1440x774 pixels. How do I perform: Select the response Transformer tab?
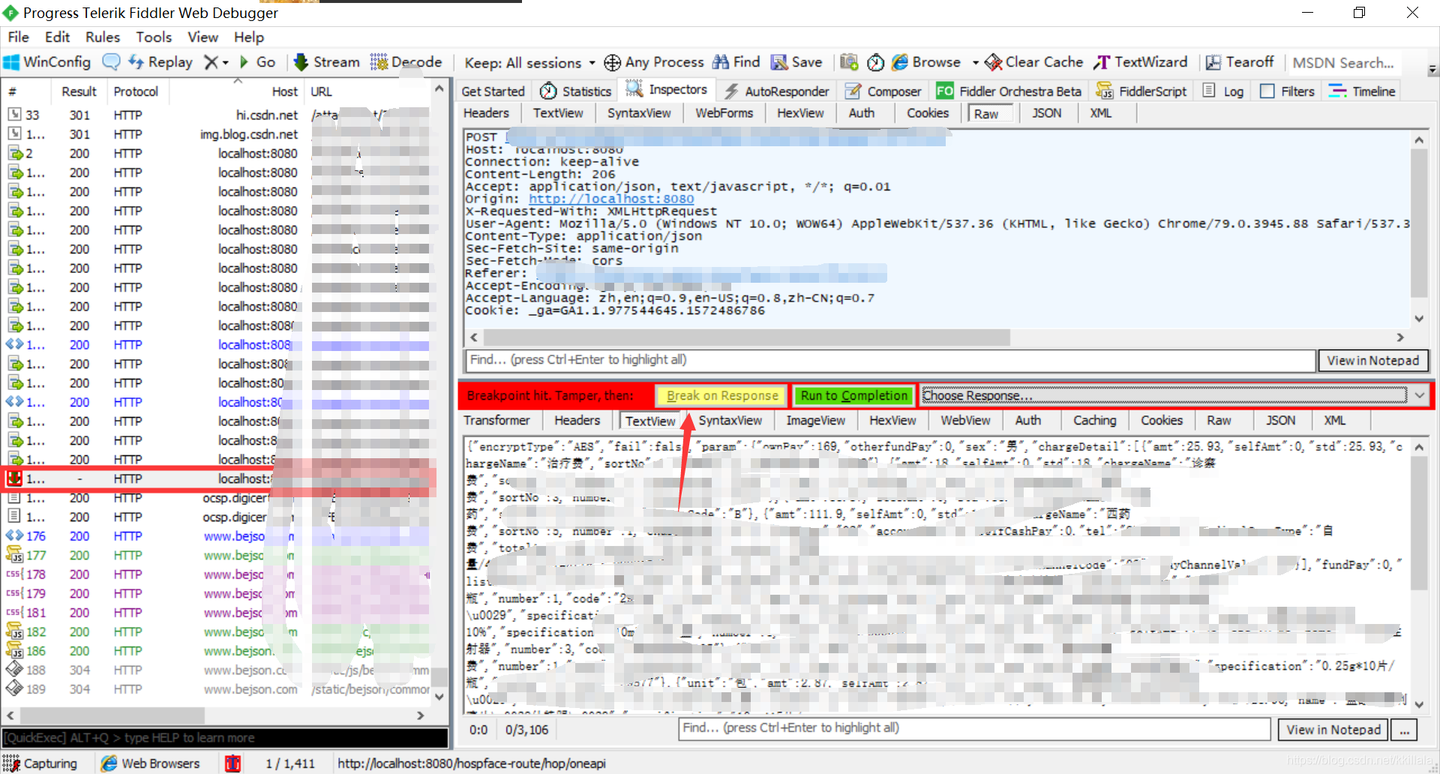[x=496, y=421]
